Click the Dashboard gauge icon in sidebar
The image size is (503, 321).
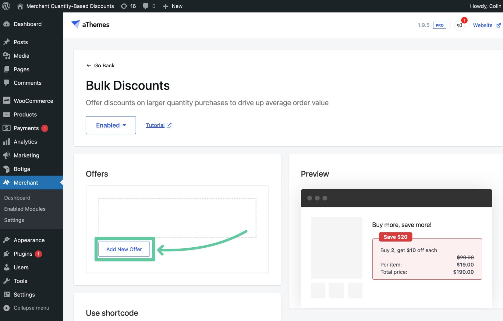click(6, 24)
